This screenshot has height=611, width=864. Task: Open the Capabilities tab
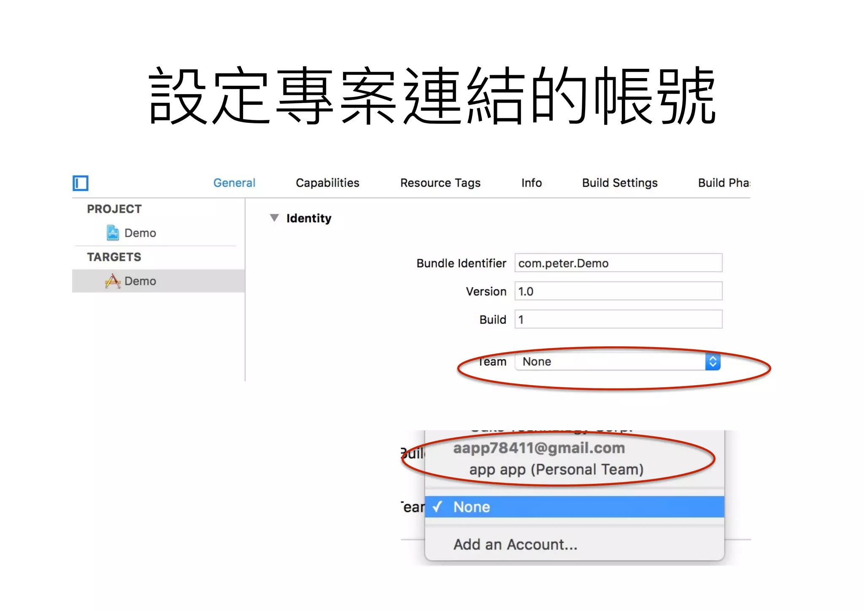coord(327,183)
